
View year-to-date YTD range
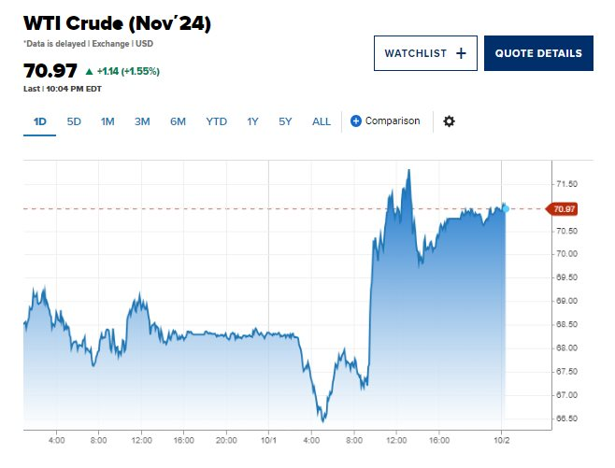coord(216,121)
